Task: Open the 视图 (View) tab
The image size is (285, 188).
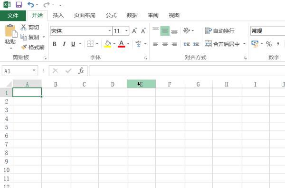Action: (x=174, y=15)
